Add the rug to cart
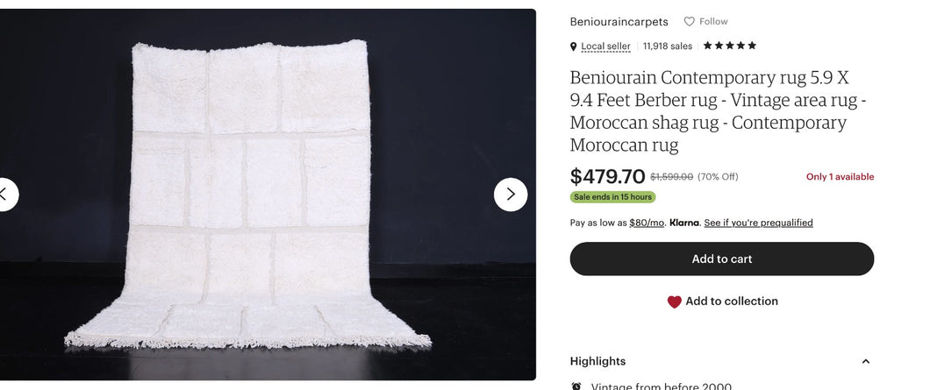Viewport: 930px width, 390px height. tap(721, 259)
